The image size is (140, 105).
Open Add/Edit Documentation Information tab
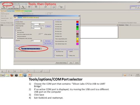(31, 18)
